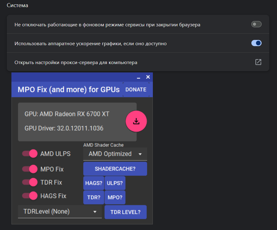Toggle MPO Fix switch
The width and height of the screenshot is (277, 230).
[30, 169]
